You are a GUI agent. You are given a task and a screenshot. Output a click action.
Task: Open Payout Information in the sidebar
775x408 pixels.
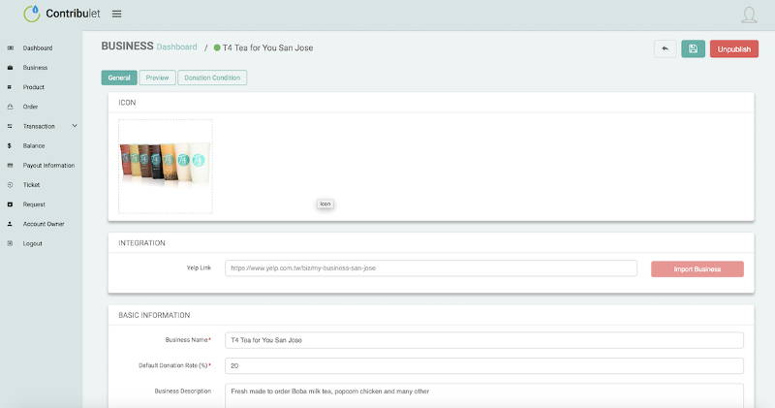tap(48, 165)
